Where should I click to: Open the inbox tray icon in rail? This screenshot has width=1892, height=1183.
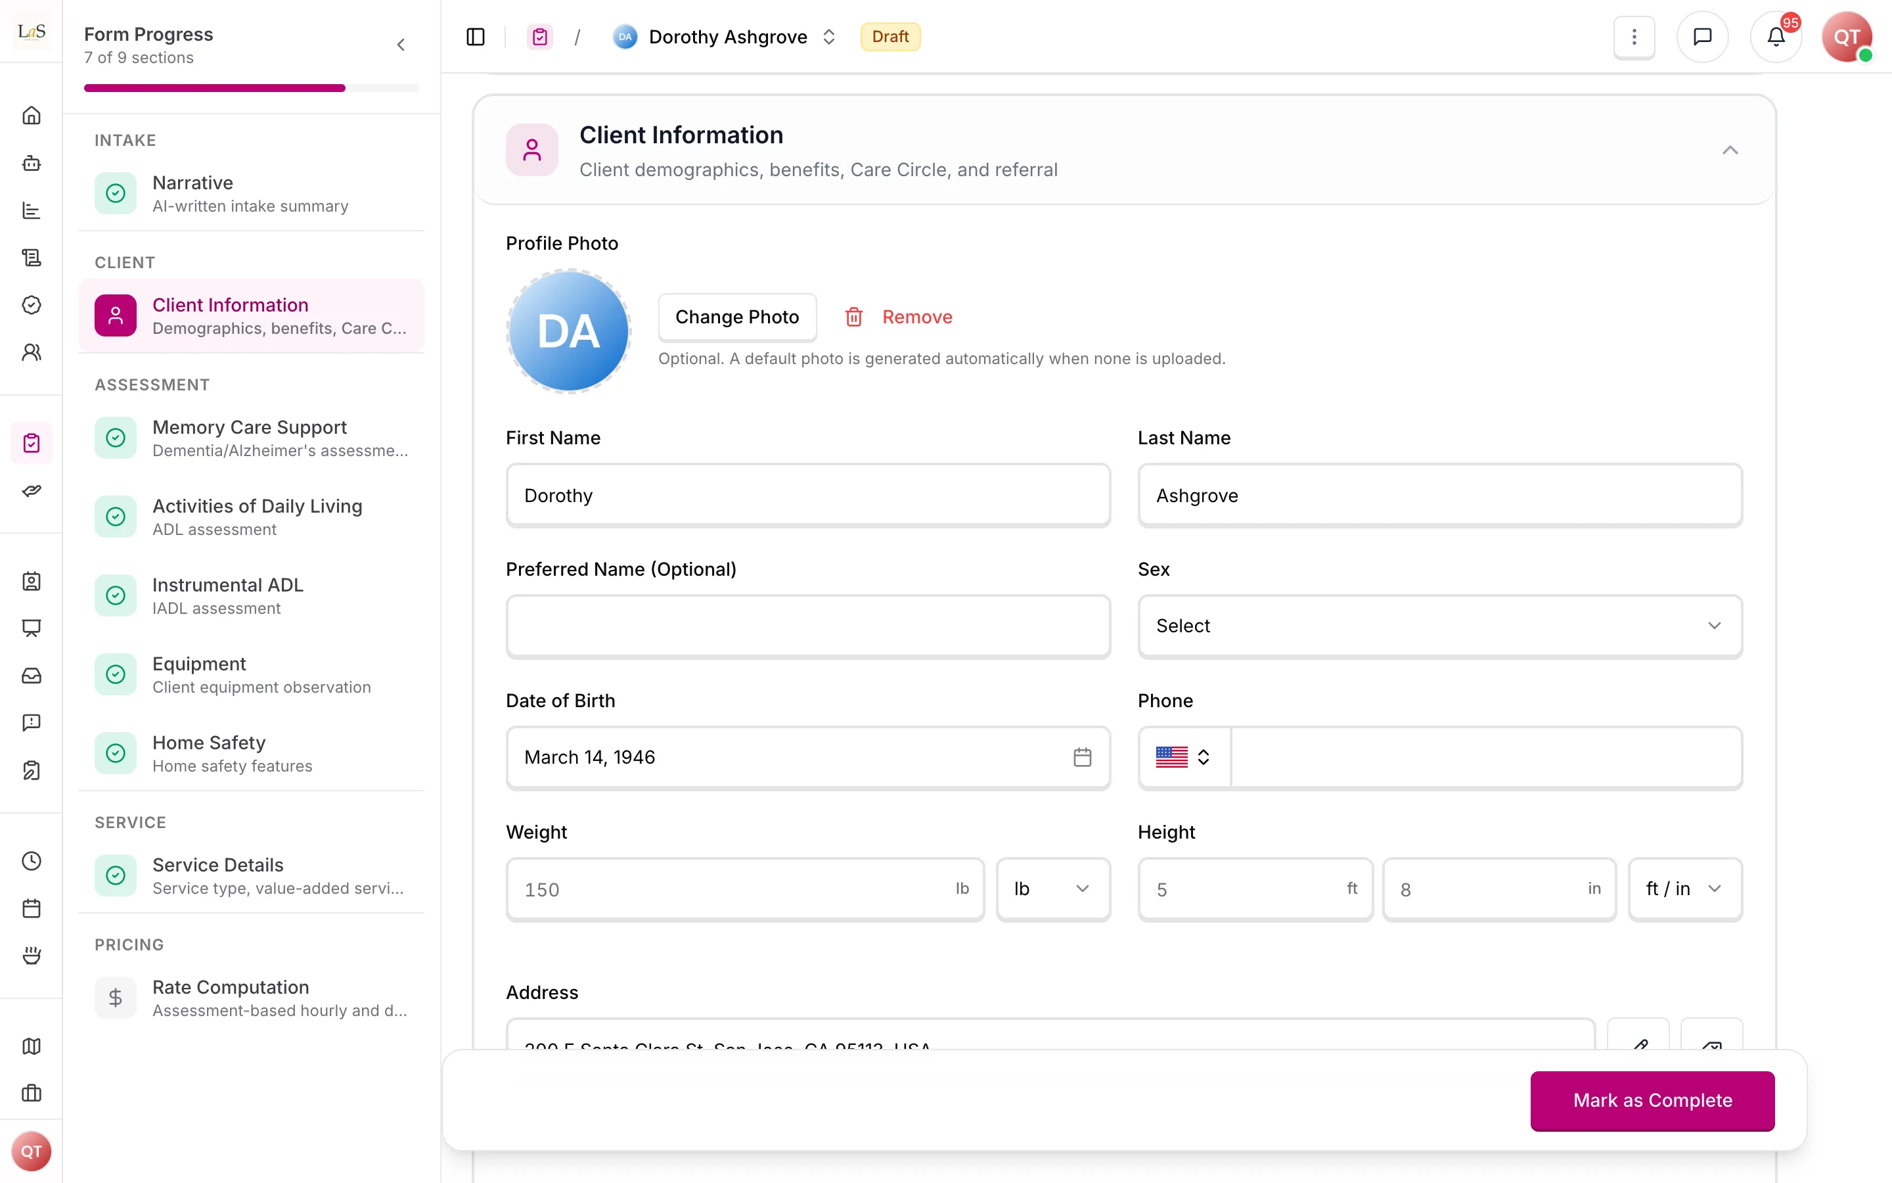coord(32,675)
